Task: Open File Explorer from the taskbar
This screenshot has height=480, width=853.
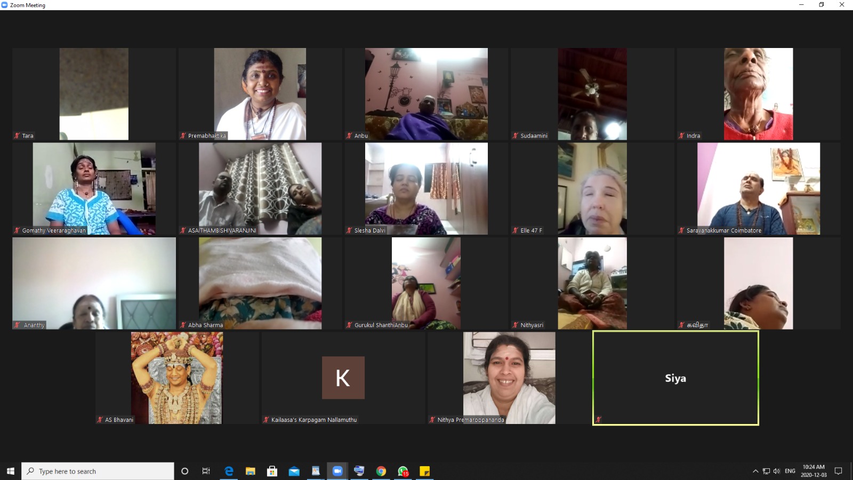Action: pyautogui.click(x=251, y=471)
